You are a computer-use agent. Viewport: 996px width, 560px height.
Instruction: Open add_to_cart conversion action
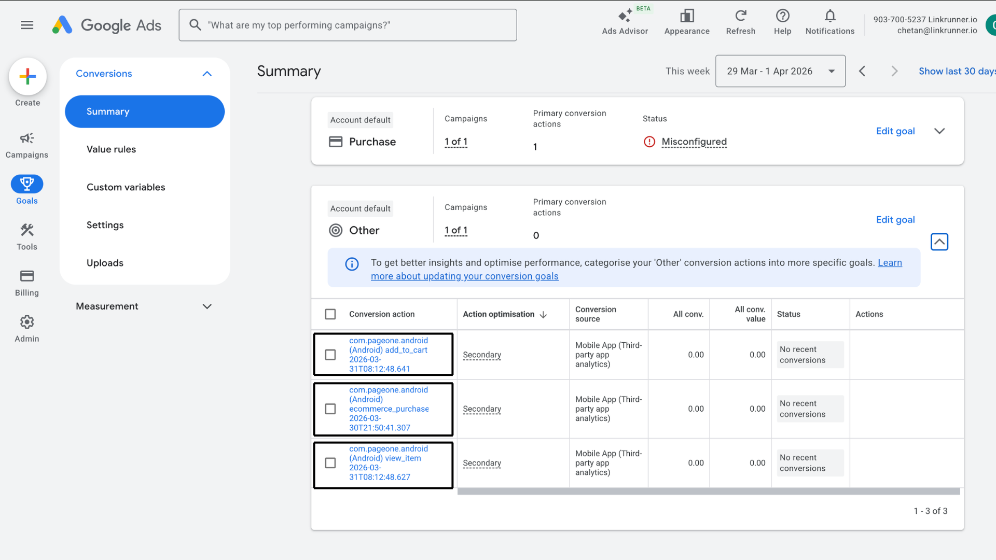pos(389,355)
